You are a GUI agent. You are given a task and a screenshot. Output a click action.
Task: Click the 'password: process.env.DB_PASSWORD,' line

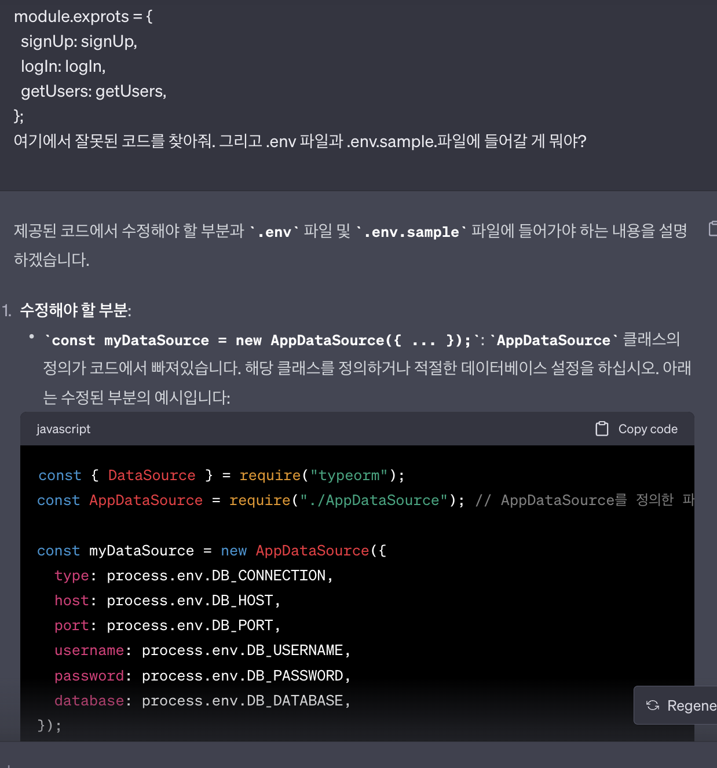pyautogui.click(x=203, y=676)
